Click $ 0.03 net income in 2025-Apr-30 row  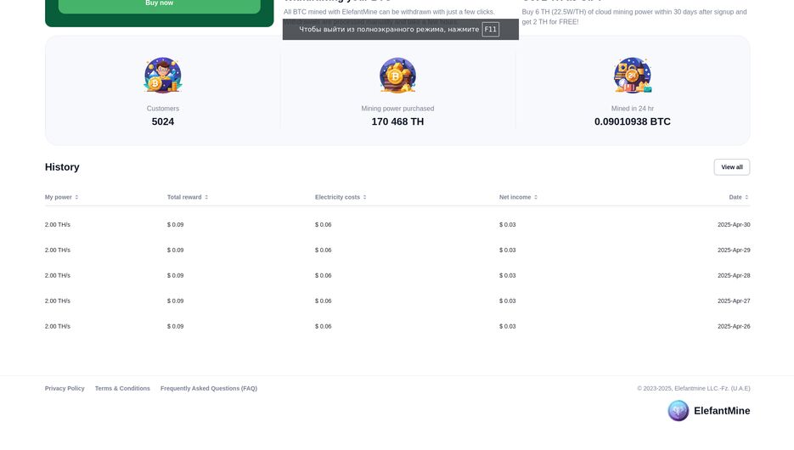pos(507,225)
